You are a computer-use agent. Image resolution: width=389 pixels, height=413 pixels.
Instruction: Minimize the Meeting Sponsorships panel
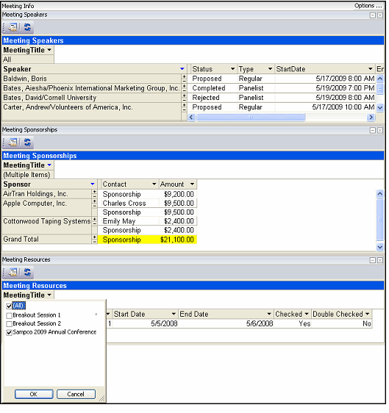point(373,130)
